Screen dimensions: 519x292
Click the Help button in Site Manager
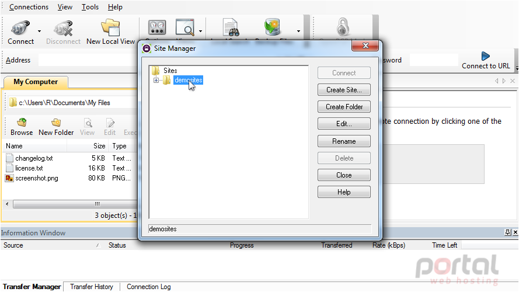coord(344,192)
